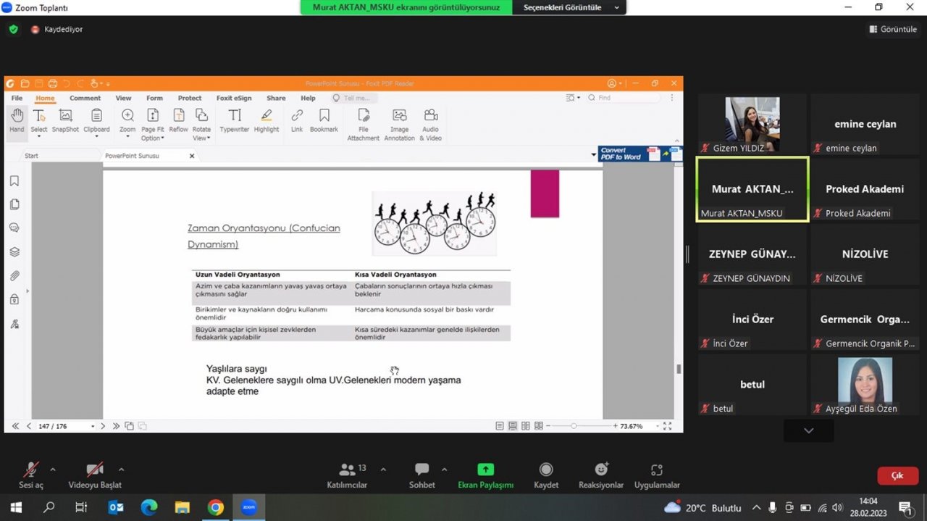
Task: Click the Ekran Paylaşımı share screen icon
Action: tap(485, 470)
